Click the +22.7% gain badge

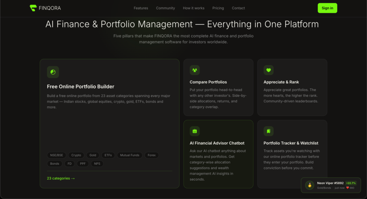click(x=351, y=183)
